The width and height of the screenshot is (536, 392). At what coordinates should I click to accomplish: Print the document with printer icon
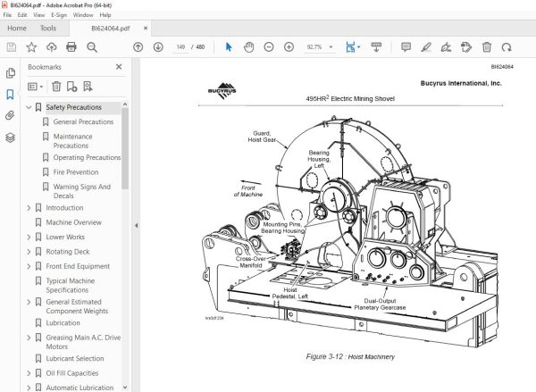pos(71,46)
